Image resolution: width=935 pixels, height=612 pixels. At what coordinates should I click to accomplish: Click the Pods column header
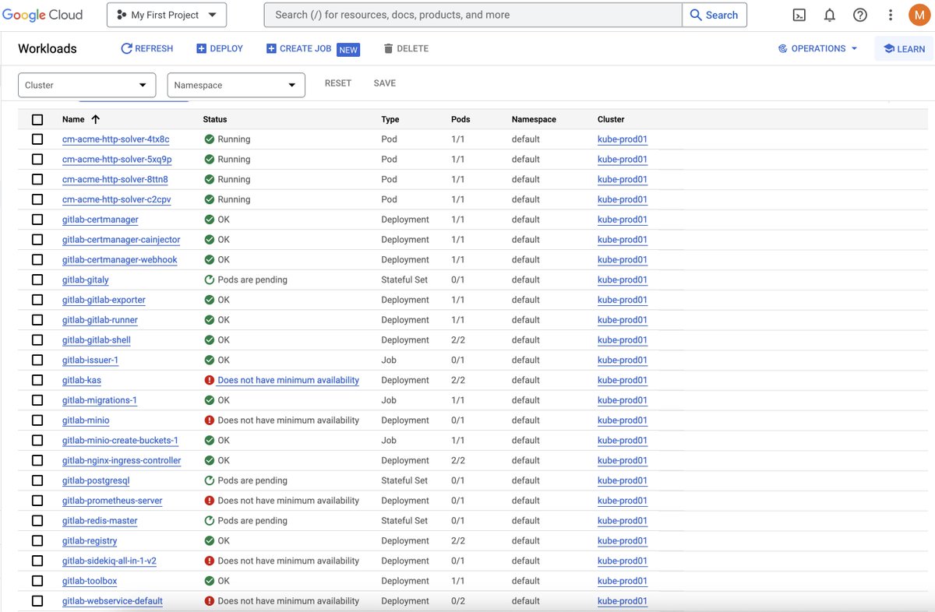pos(460,119)
